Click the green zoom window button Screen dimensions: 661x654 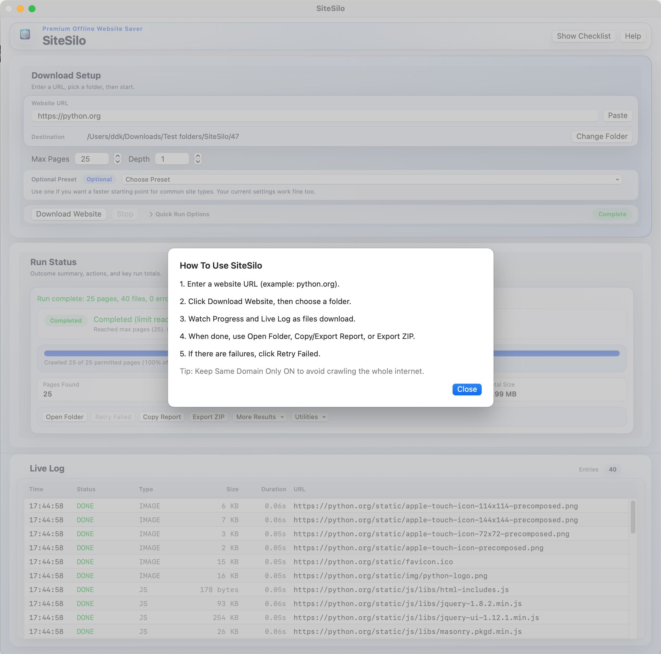click(32, 8)
